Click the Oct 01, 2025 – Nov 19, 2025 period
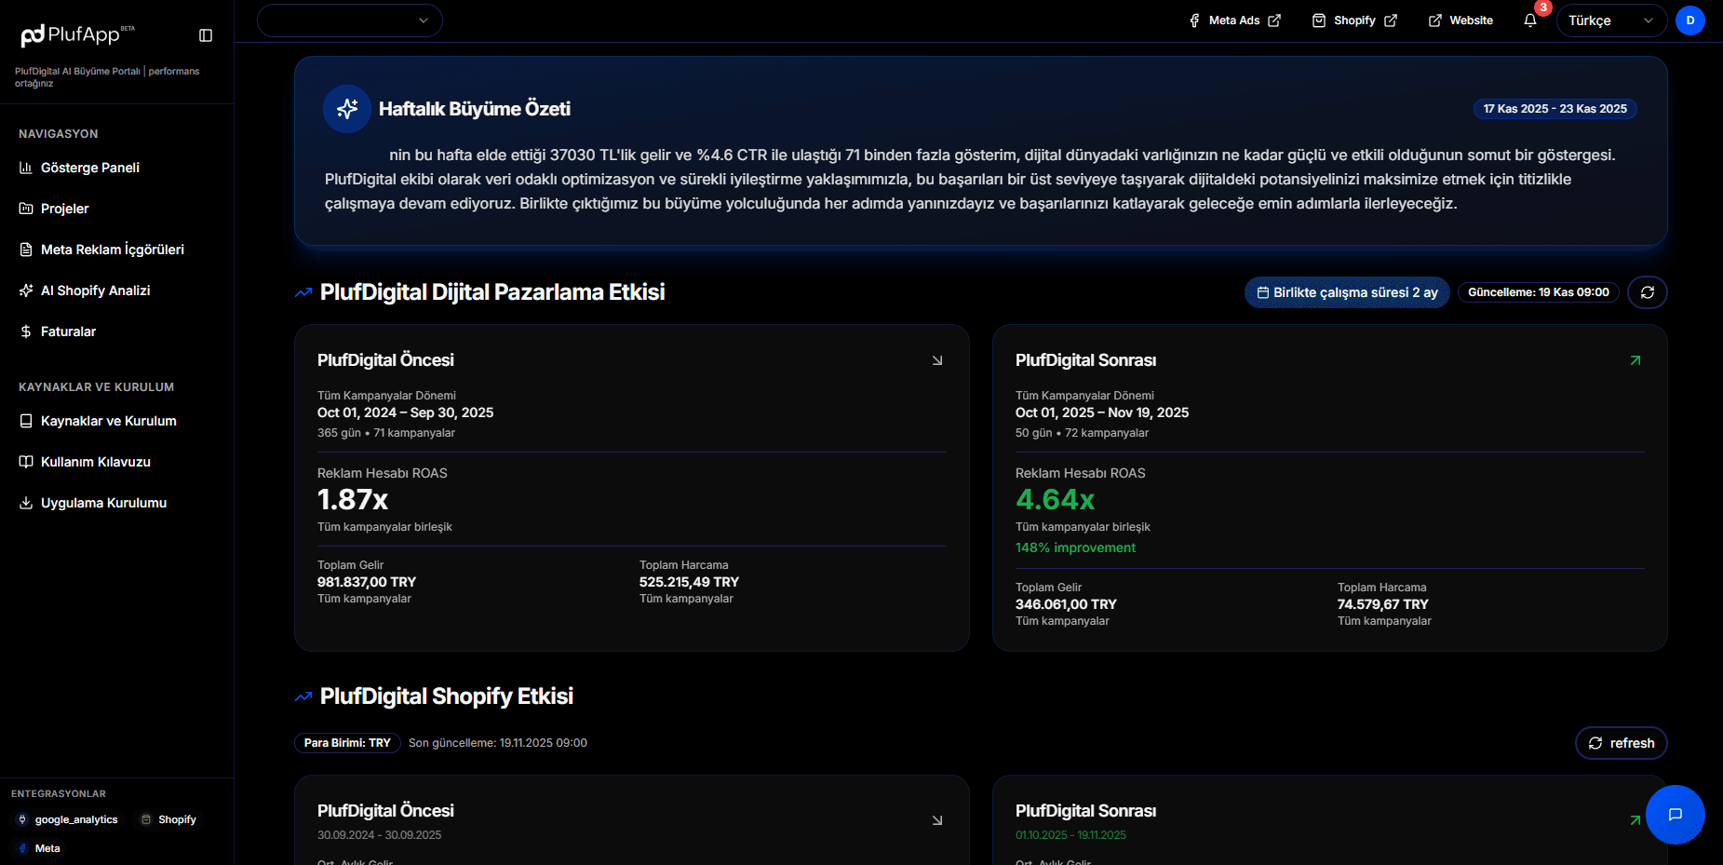This screenshot has height=865, width=1723. pos(1102,412)
